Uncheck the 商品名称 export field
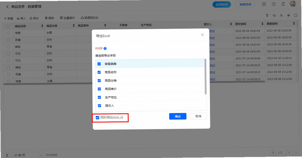Viewport: 302px width, 158px height. click(99, 72)
